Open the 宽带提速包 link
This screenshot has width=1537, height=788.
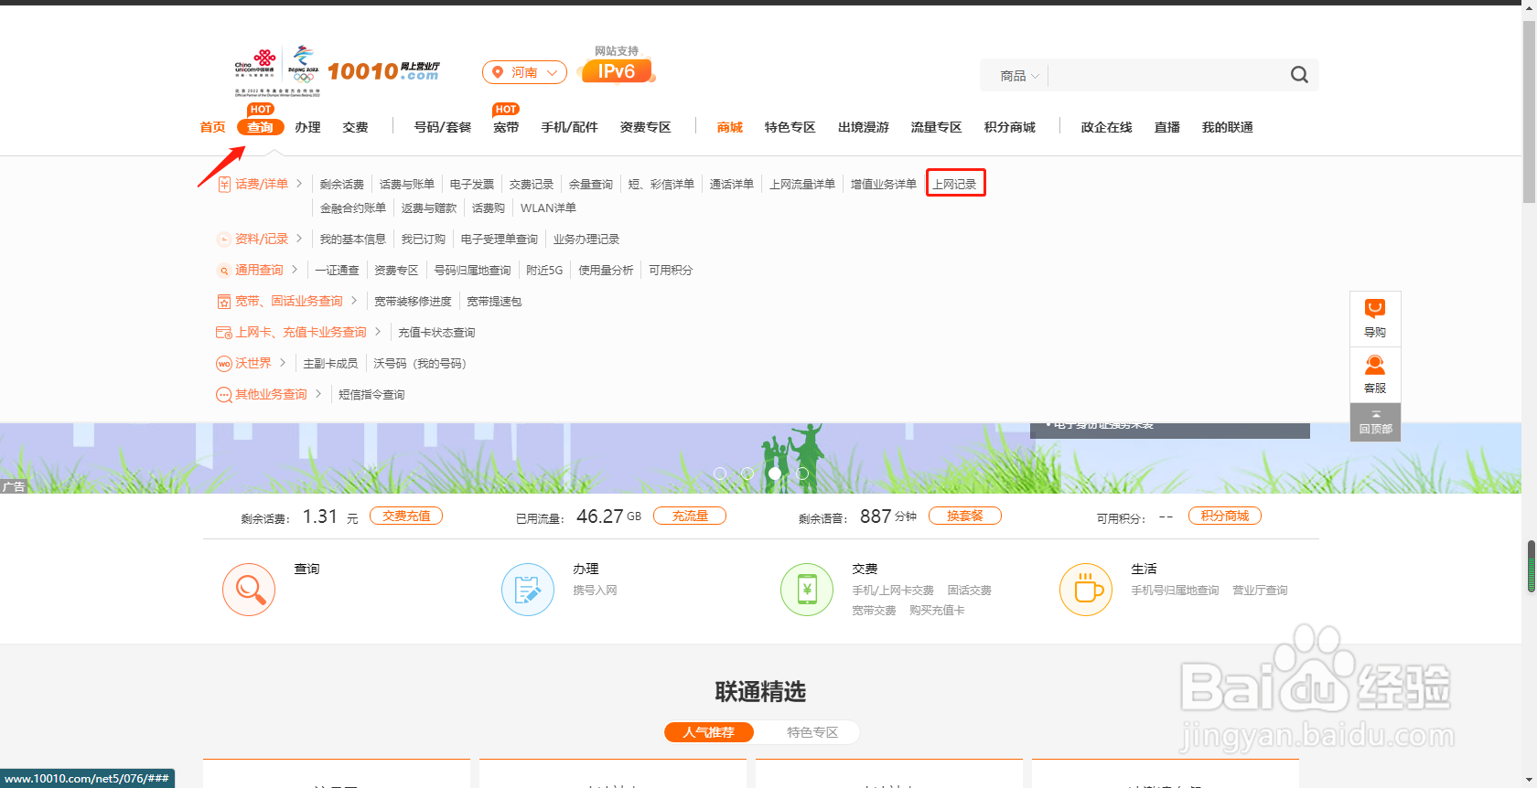point(494,301)
